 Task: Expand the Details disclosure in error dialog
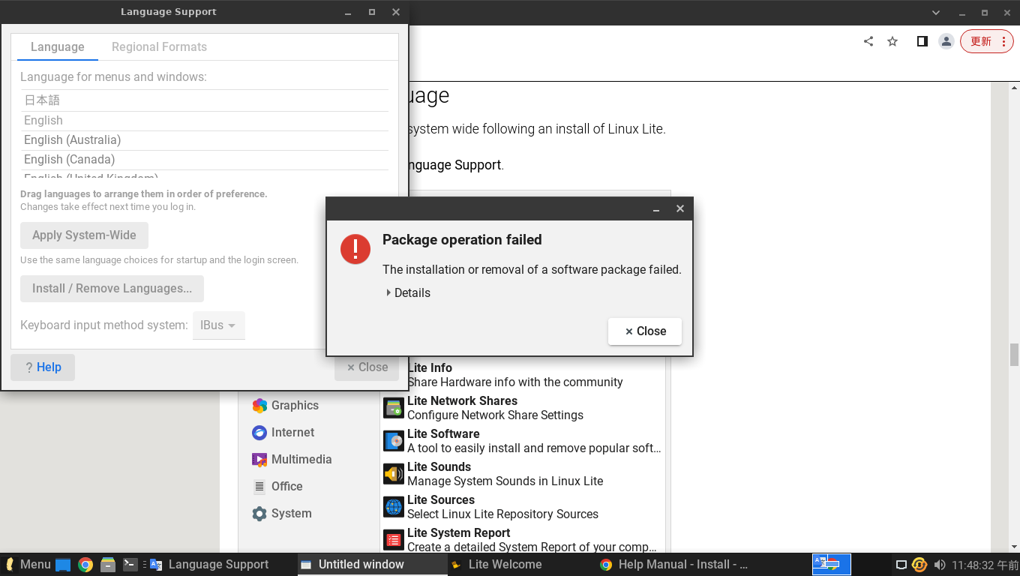tap(408, 292)
